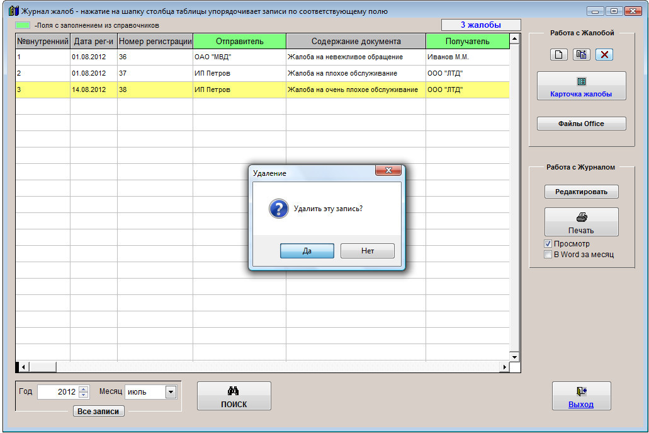Close the Удаление dialog with X

point(388,170)
